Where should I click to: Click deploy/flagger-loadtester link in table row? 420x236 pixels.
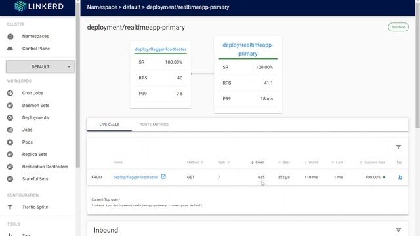[x=136, y=177]
